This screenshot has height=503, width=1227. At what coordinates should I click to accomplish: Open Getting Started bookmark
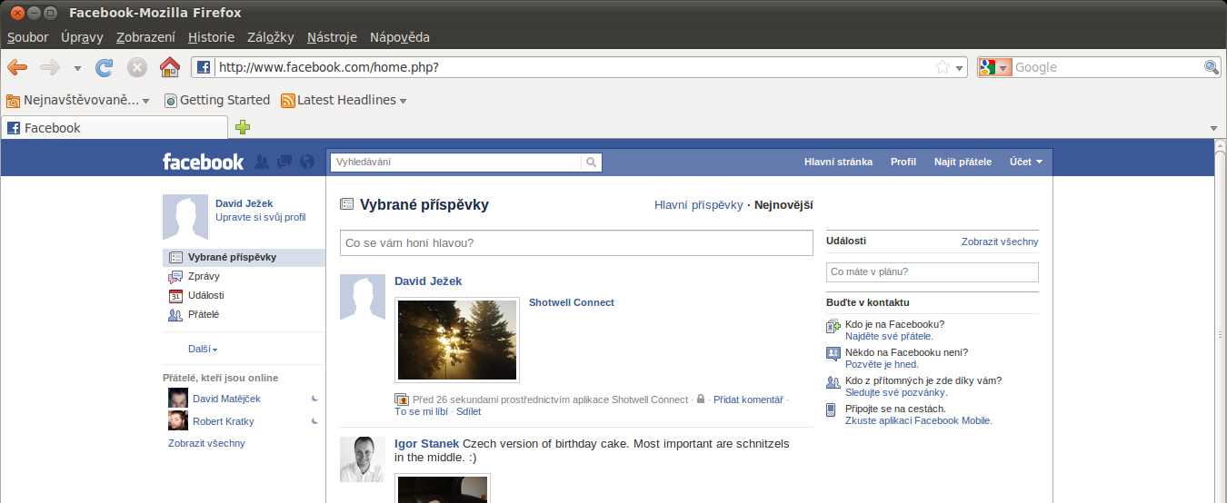217,100
